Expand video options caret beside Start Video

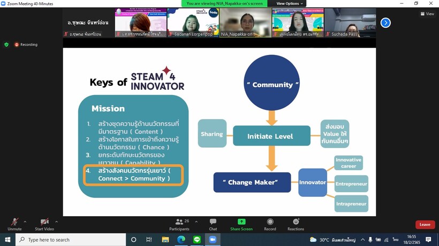[56, 222]
